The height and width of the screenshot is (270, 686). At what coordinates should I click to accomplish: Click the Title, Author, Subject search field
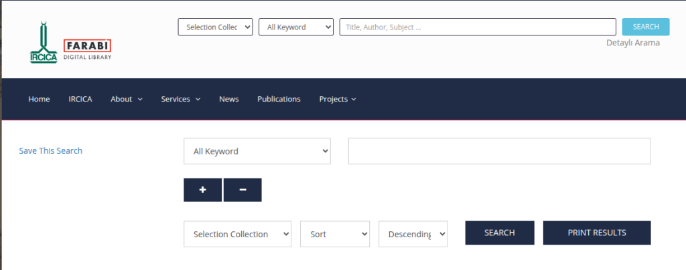tap(477, 27)
